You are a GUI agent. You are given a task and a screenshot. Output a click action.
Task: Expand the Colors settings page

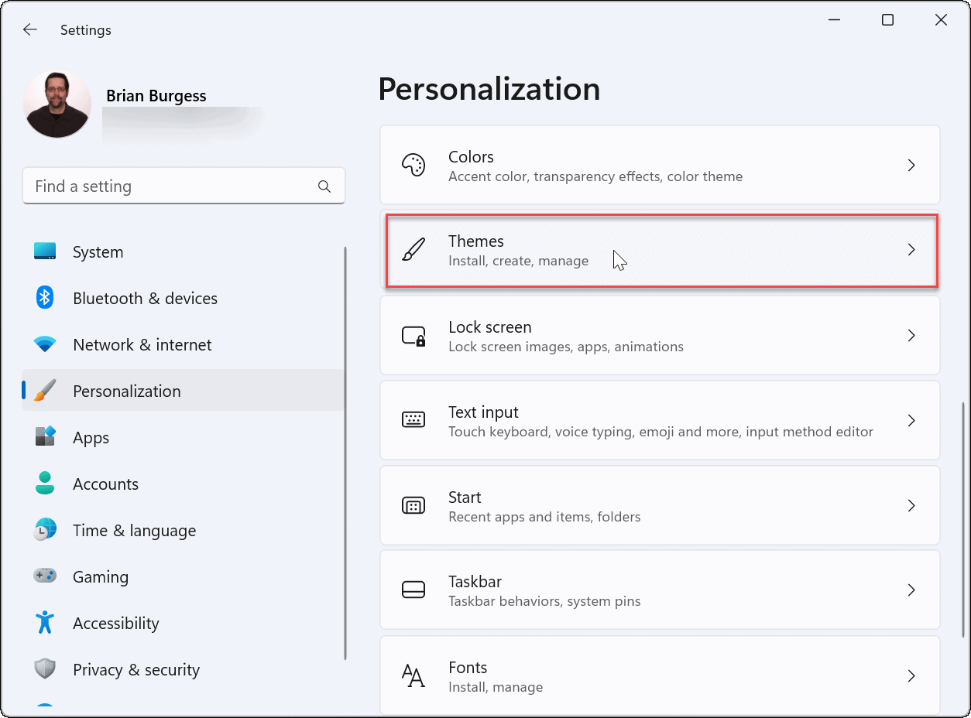[911, 165]
